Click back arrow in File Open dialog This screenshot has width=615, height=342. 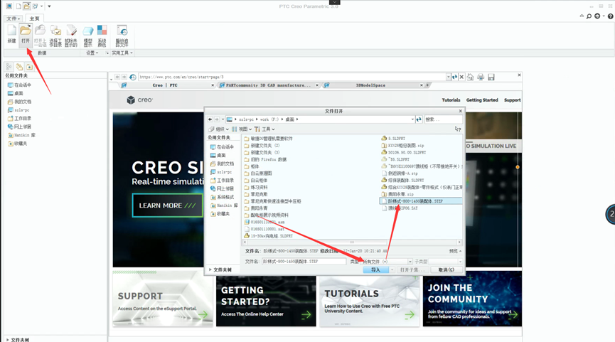210,119
